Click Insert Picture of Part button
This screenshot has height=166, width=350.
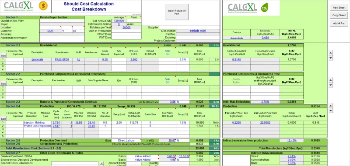coord(177,12)
